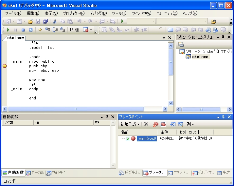Image resolution: width=234 pixels, height=186 pixels.
Task: Select skel.exe in Solution Explorer
Action: point(200,57)
